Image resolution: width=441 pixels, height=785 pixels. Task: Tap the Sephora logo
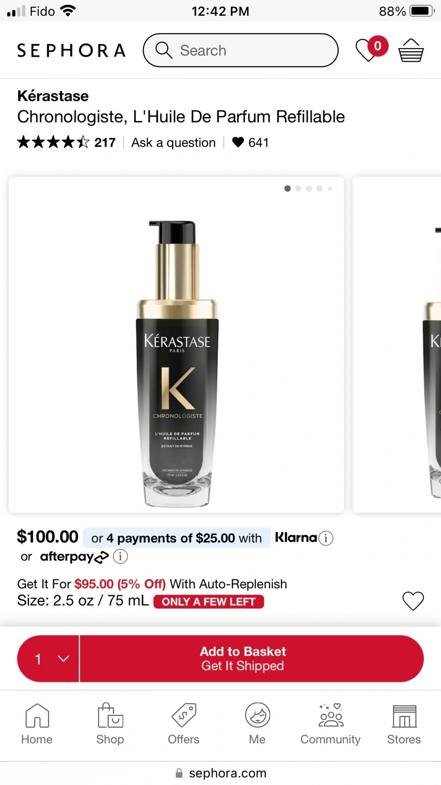(x=71, y=51)
